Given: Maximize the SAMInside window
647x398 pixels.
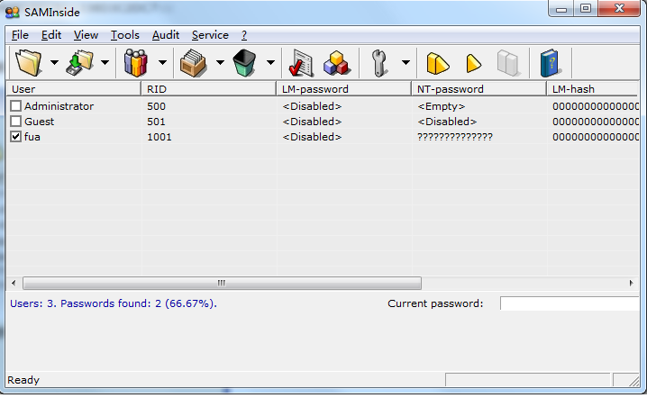Looking at the screenshot, I should click(586, 9).
